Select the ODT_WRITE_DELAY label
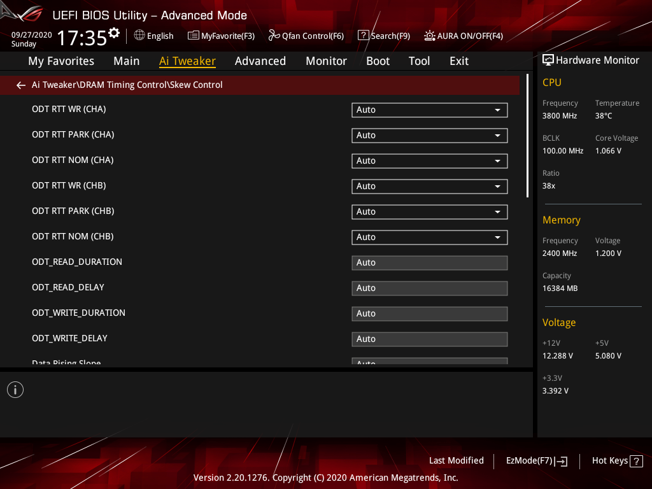The width and height of the screenshot is (652, 489). click(69, 339)
